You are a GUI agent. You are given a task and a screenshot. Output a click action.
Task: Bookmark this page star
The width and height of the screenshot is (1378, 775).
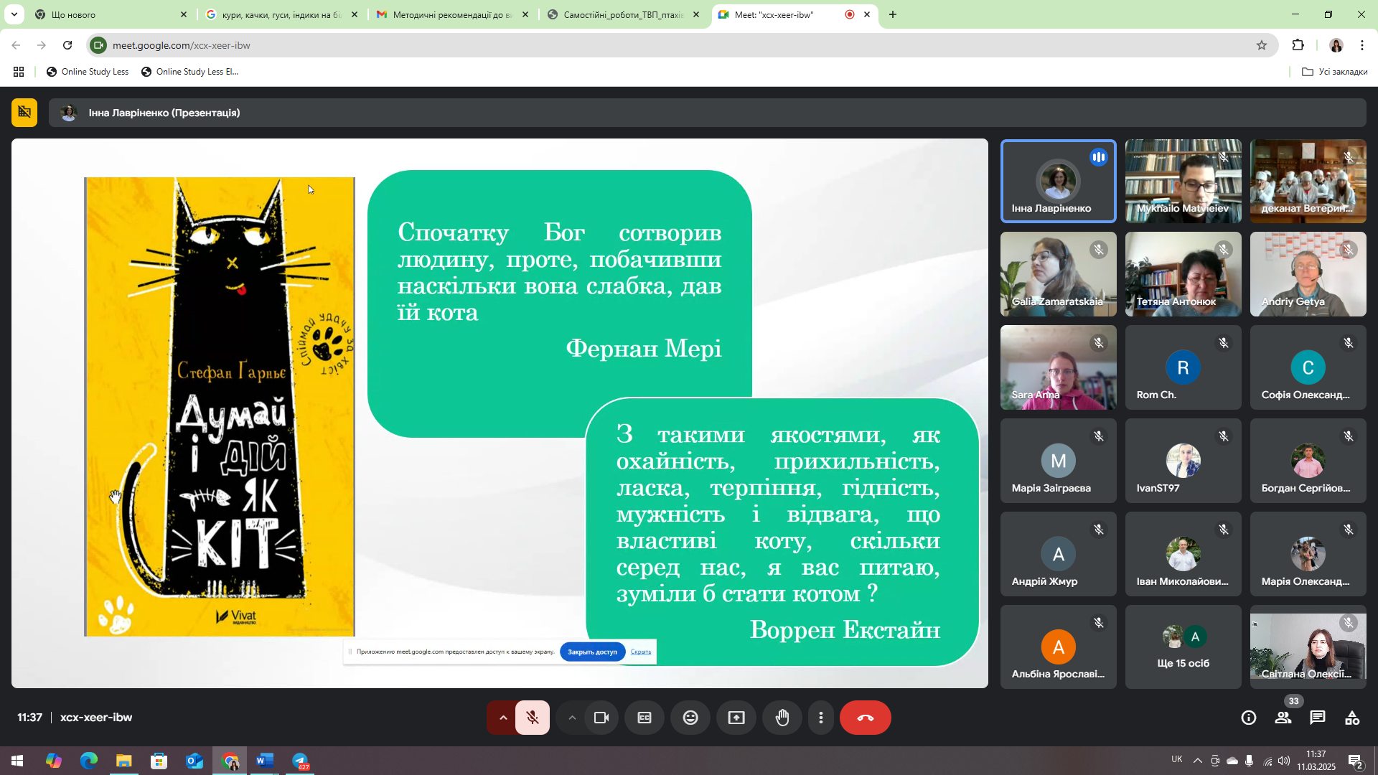coord(1262,45)
